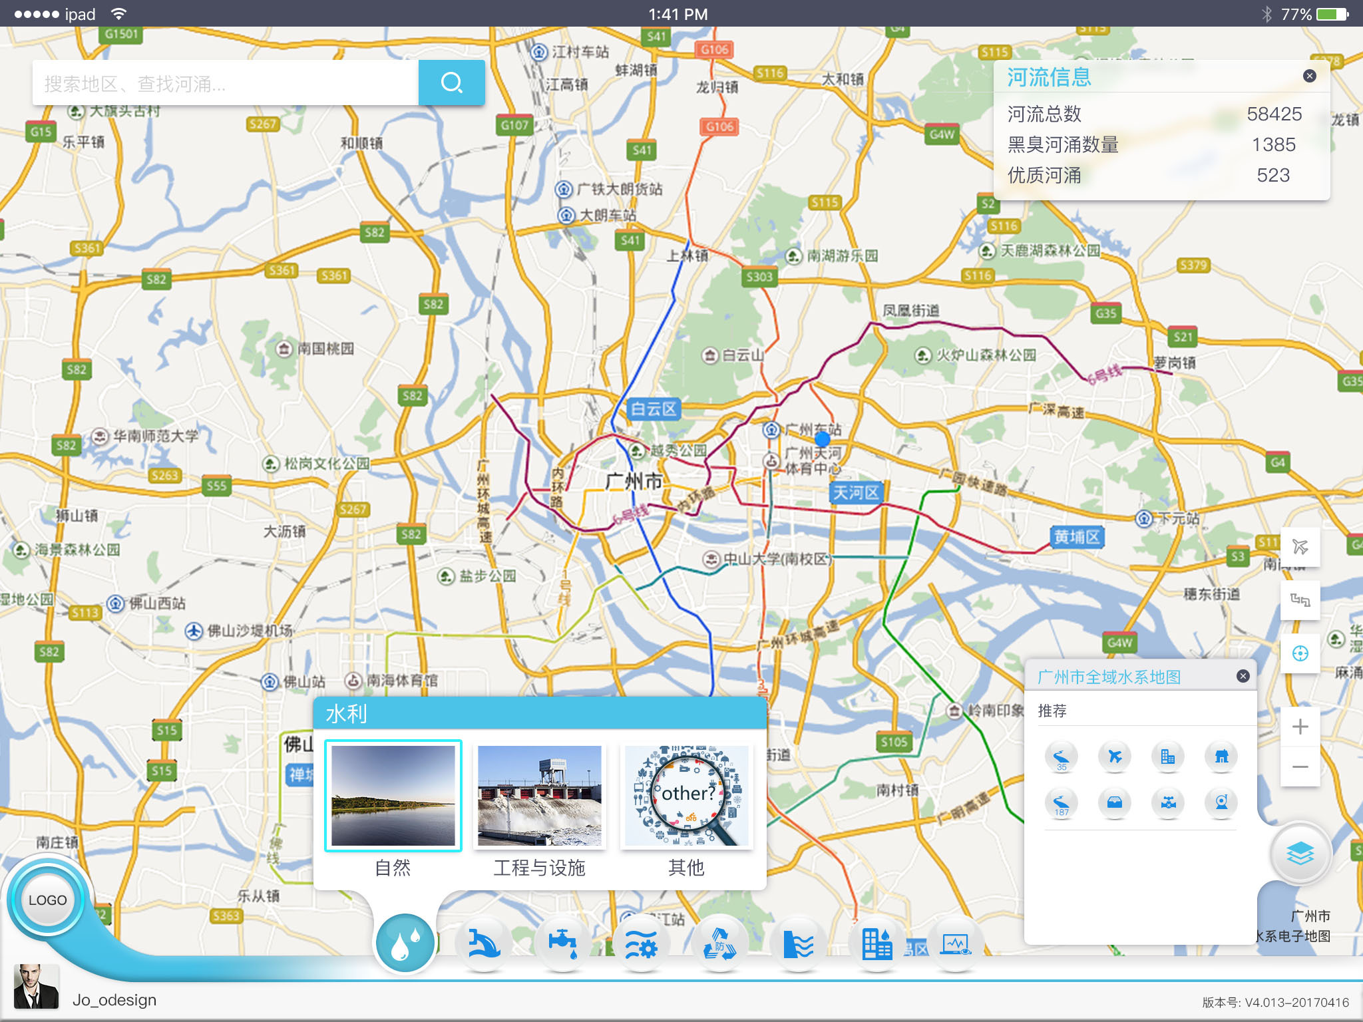Screen dimensions: 1363x1022
Task: Open the flood prevention recycle icon
Action: point(719,943)
